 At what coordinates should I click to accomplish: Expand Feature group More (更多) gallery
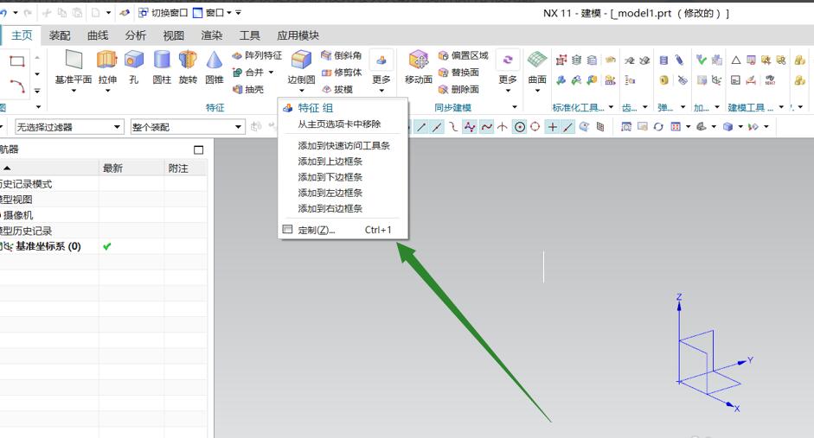click(381, 71)
